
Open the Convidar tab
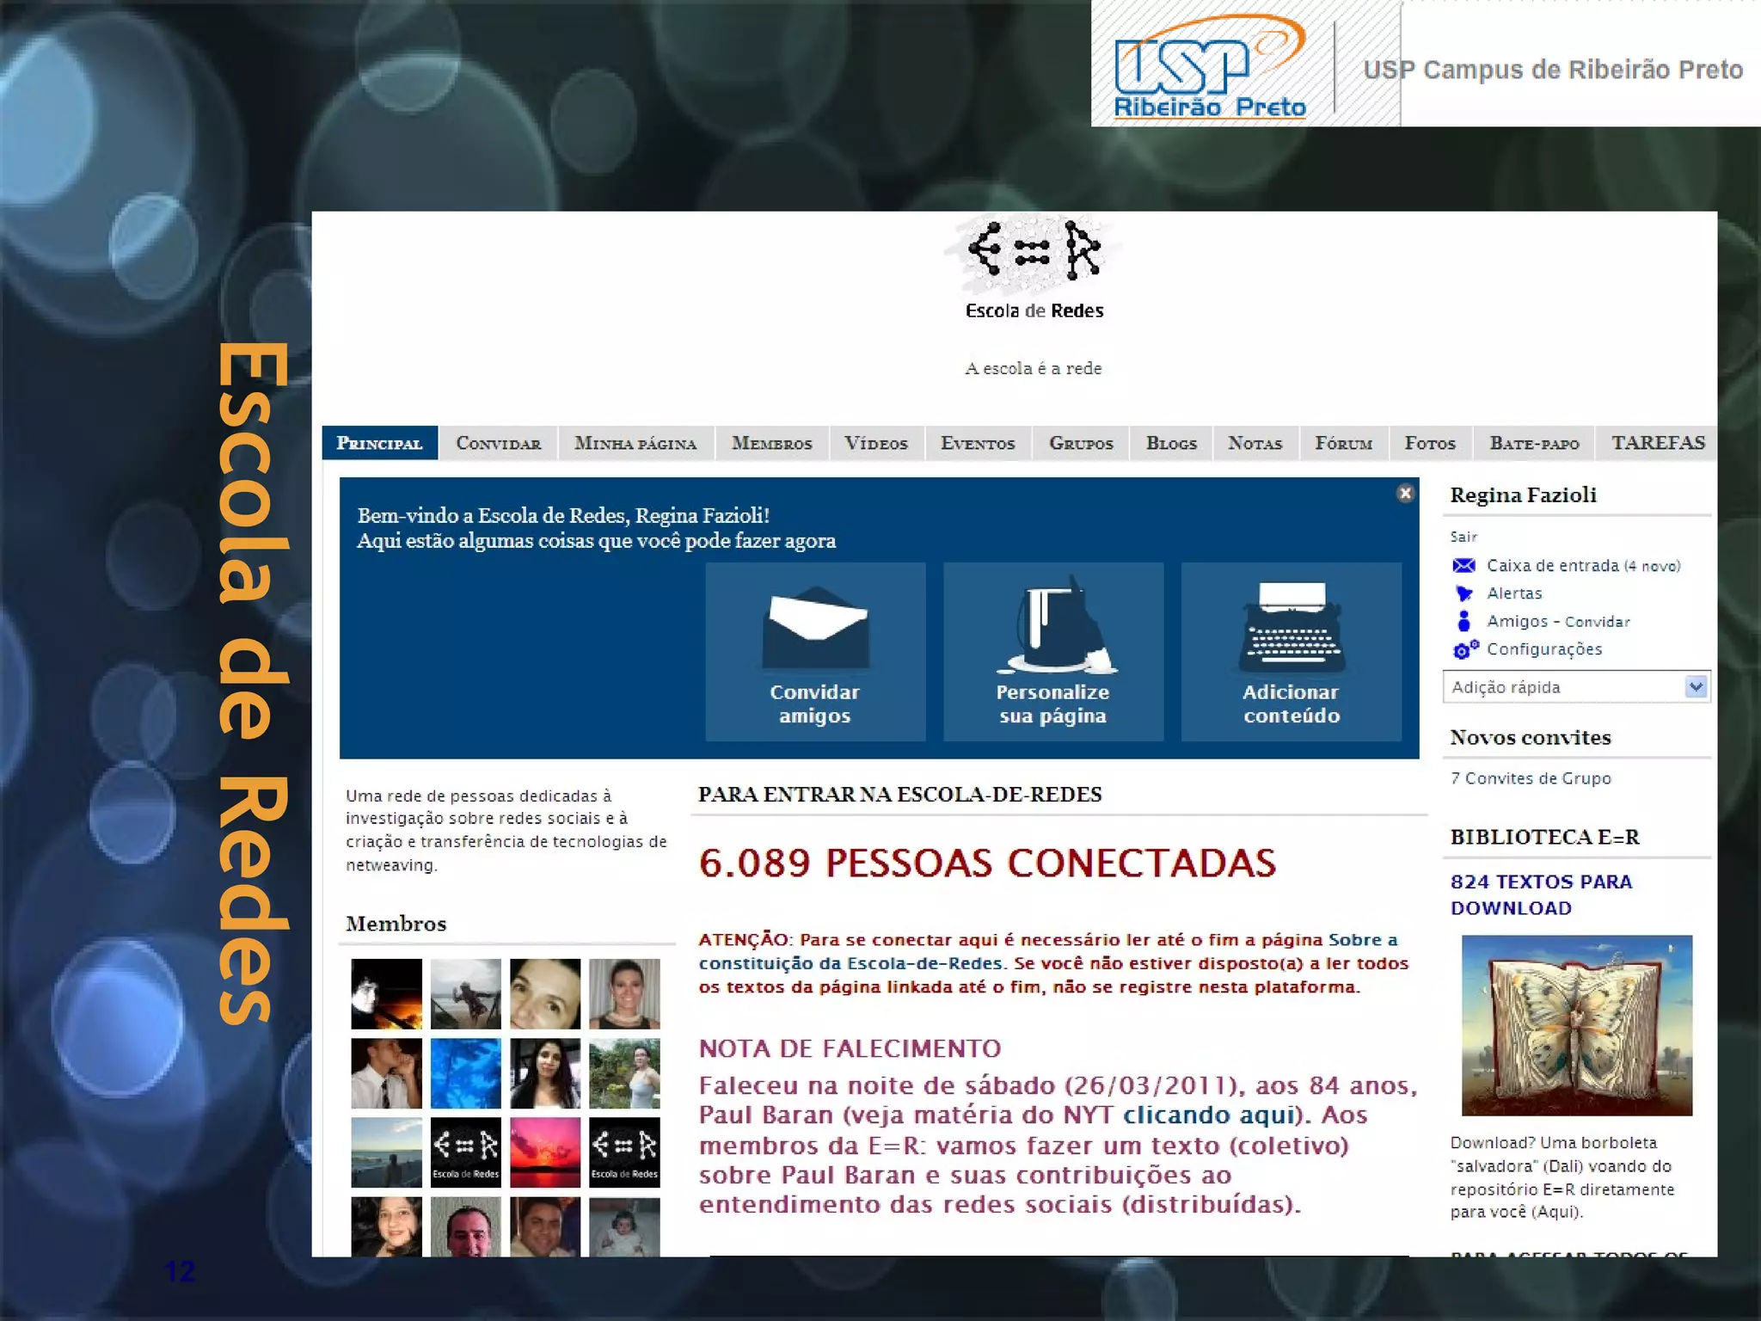(x=498, y=444)
